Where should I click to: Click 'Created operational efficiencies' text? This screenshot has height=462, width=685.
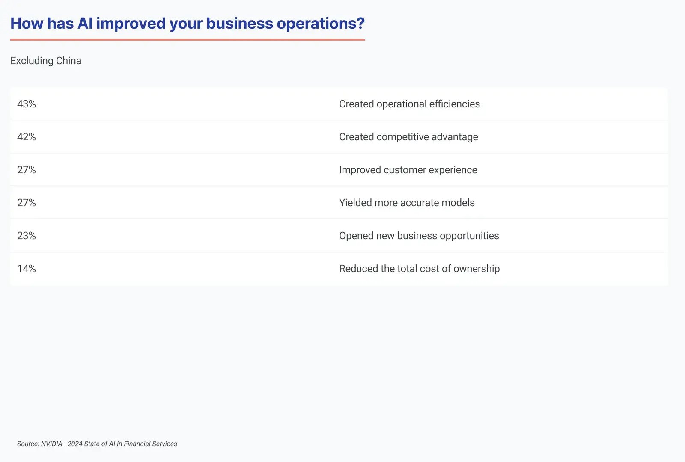coord(409,104)
